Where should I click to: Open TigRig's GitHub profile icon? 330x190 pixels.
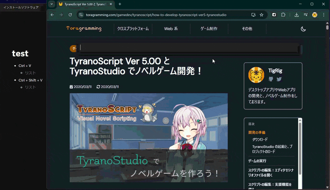pyautogui.click(x=271, y=79)
